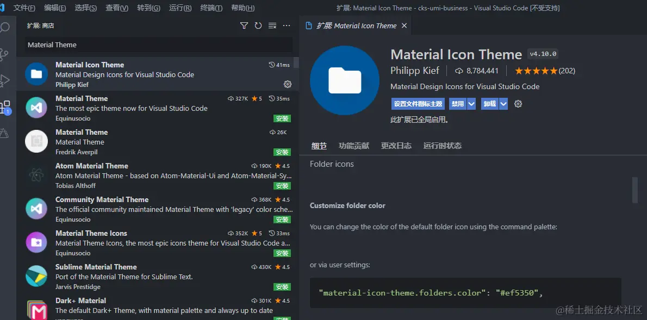
Task: Click the extension list scrollbar
Action: point(296,62)
